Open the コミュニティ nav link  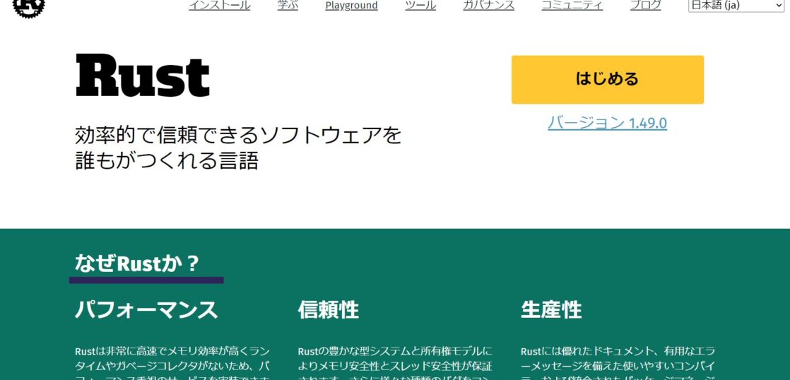click(572, 5)
